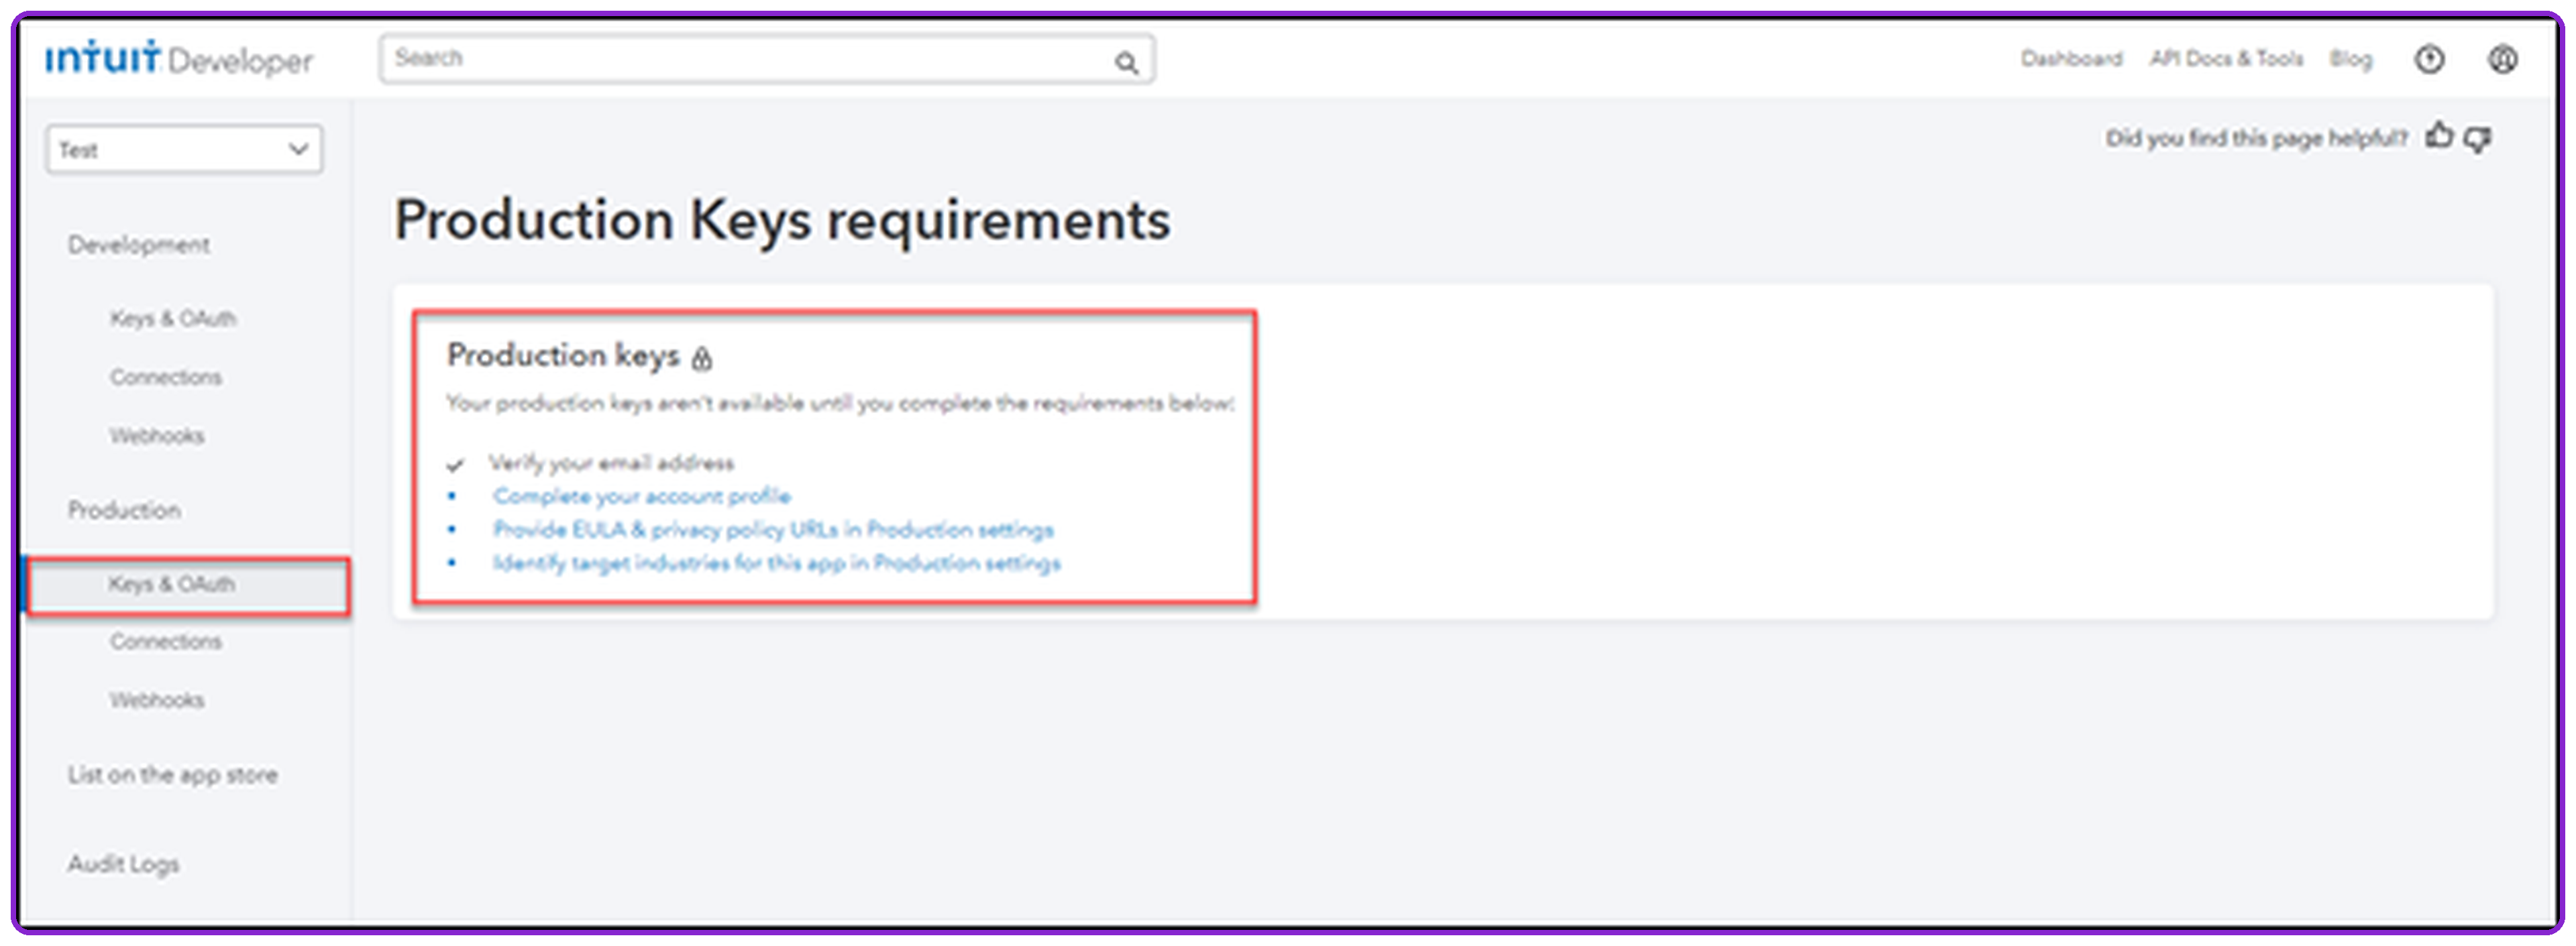Open Production Connections item
Viewport: 2576px width, 946px height.
point(166,642)
